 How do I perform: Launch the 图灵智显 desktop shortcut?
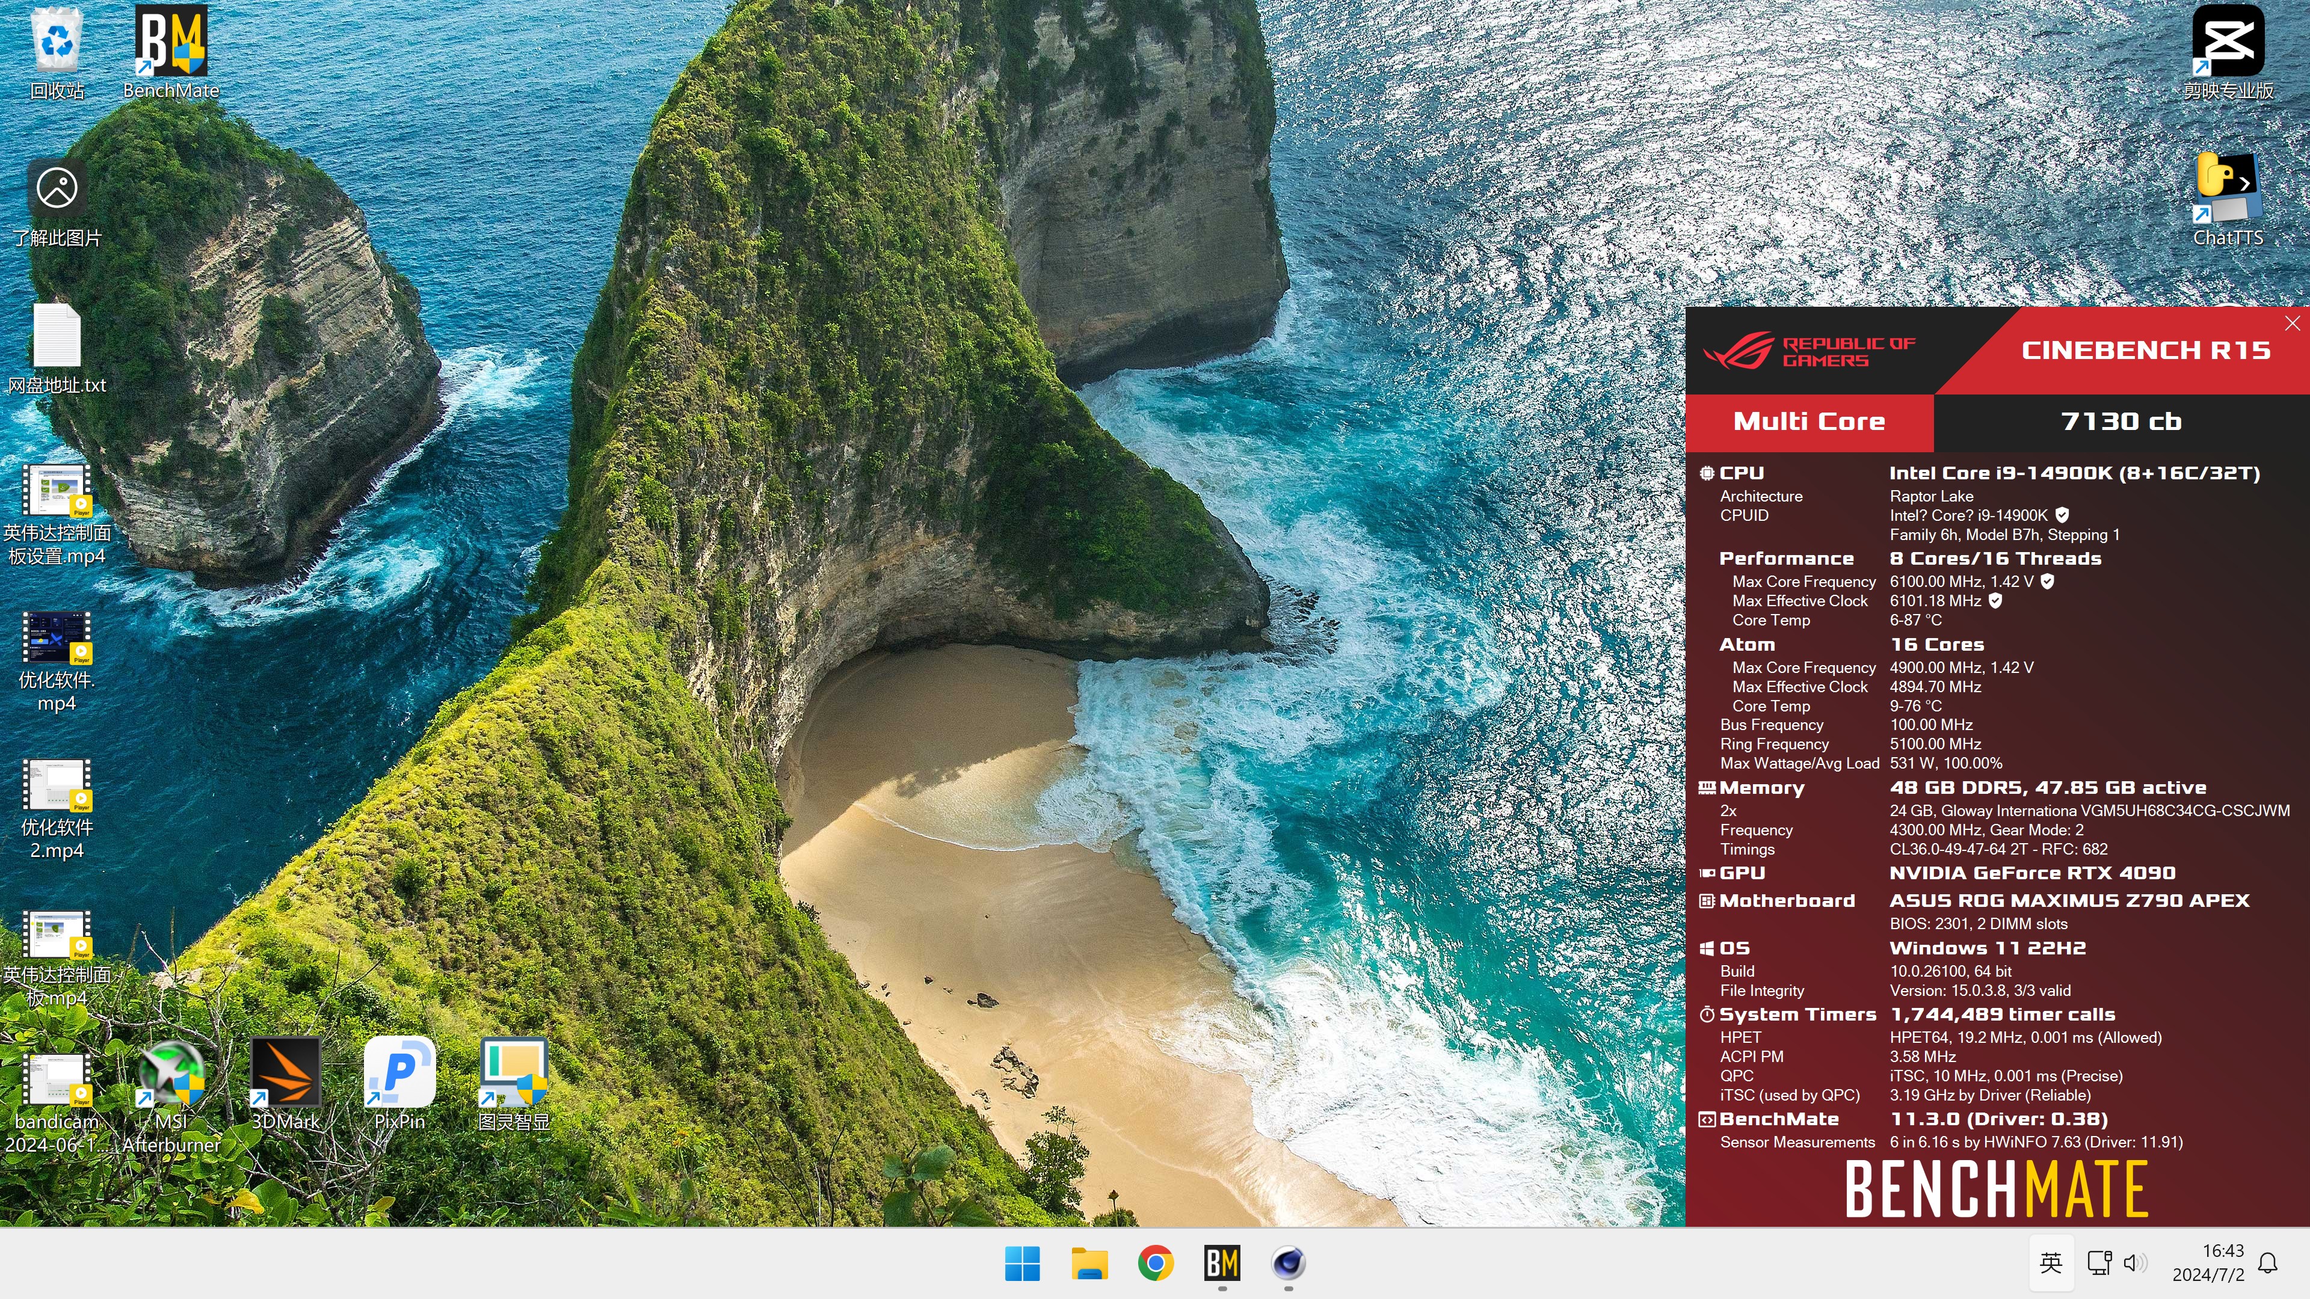(x=514, y=1083)
